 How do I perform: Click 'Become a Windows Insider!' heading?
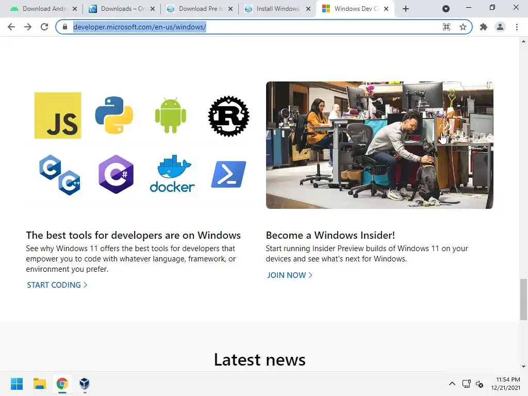pyautogui.click(x=331, y=235)
